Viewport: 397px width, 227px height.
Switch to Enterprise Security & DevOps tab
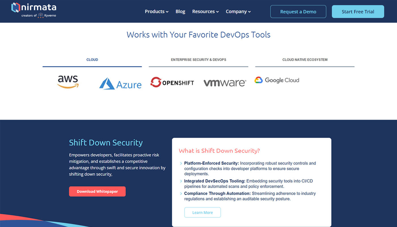198,60
